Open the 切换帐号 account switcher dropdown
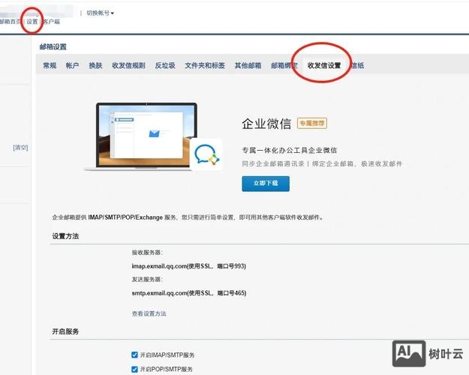Screen dimensions: 469x375 pyautogui.click(x=101, y=13)
